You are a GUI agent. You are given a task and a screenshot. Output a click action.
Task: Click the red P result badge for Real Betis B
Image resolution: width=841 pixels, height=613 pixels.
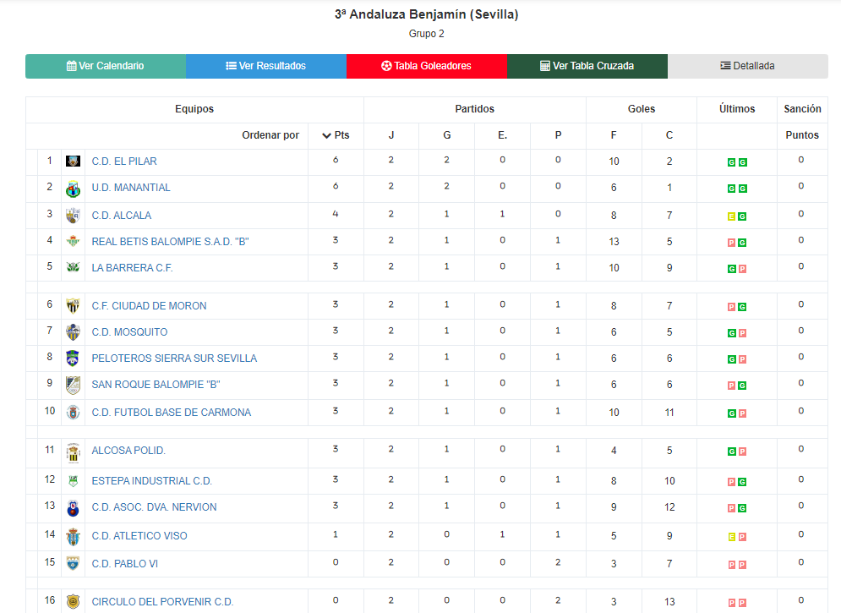click(731, 243)
